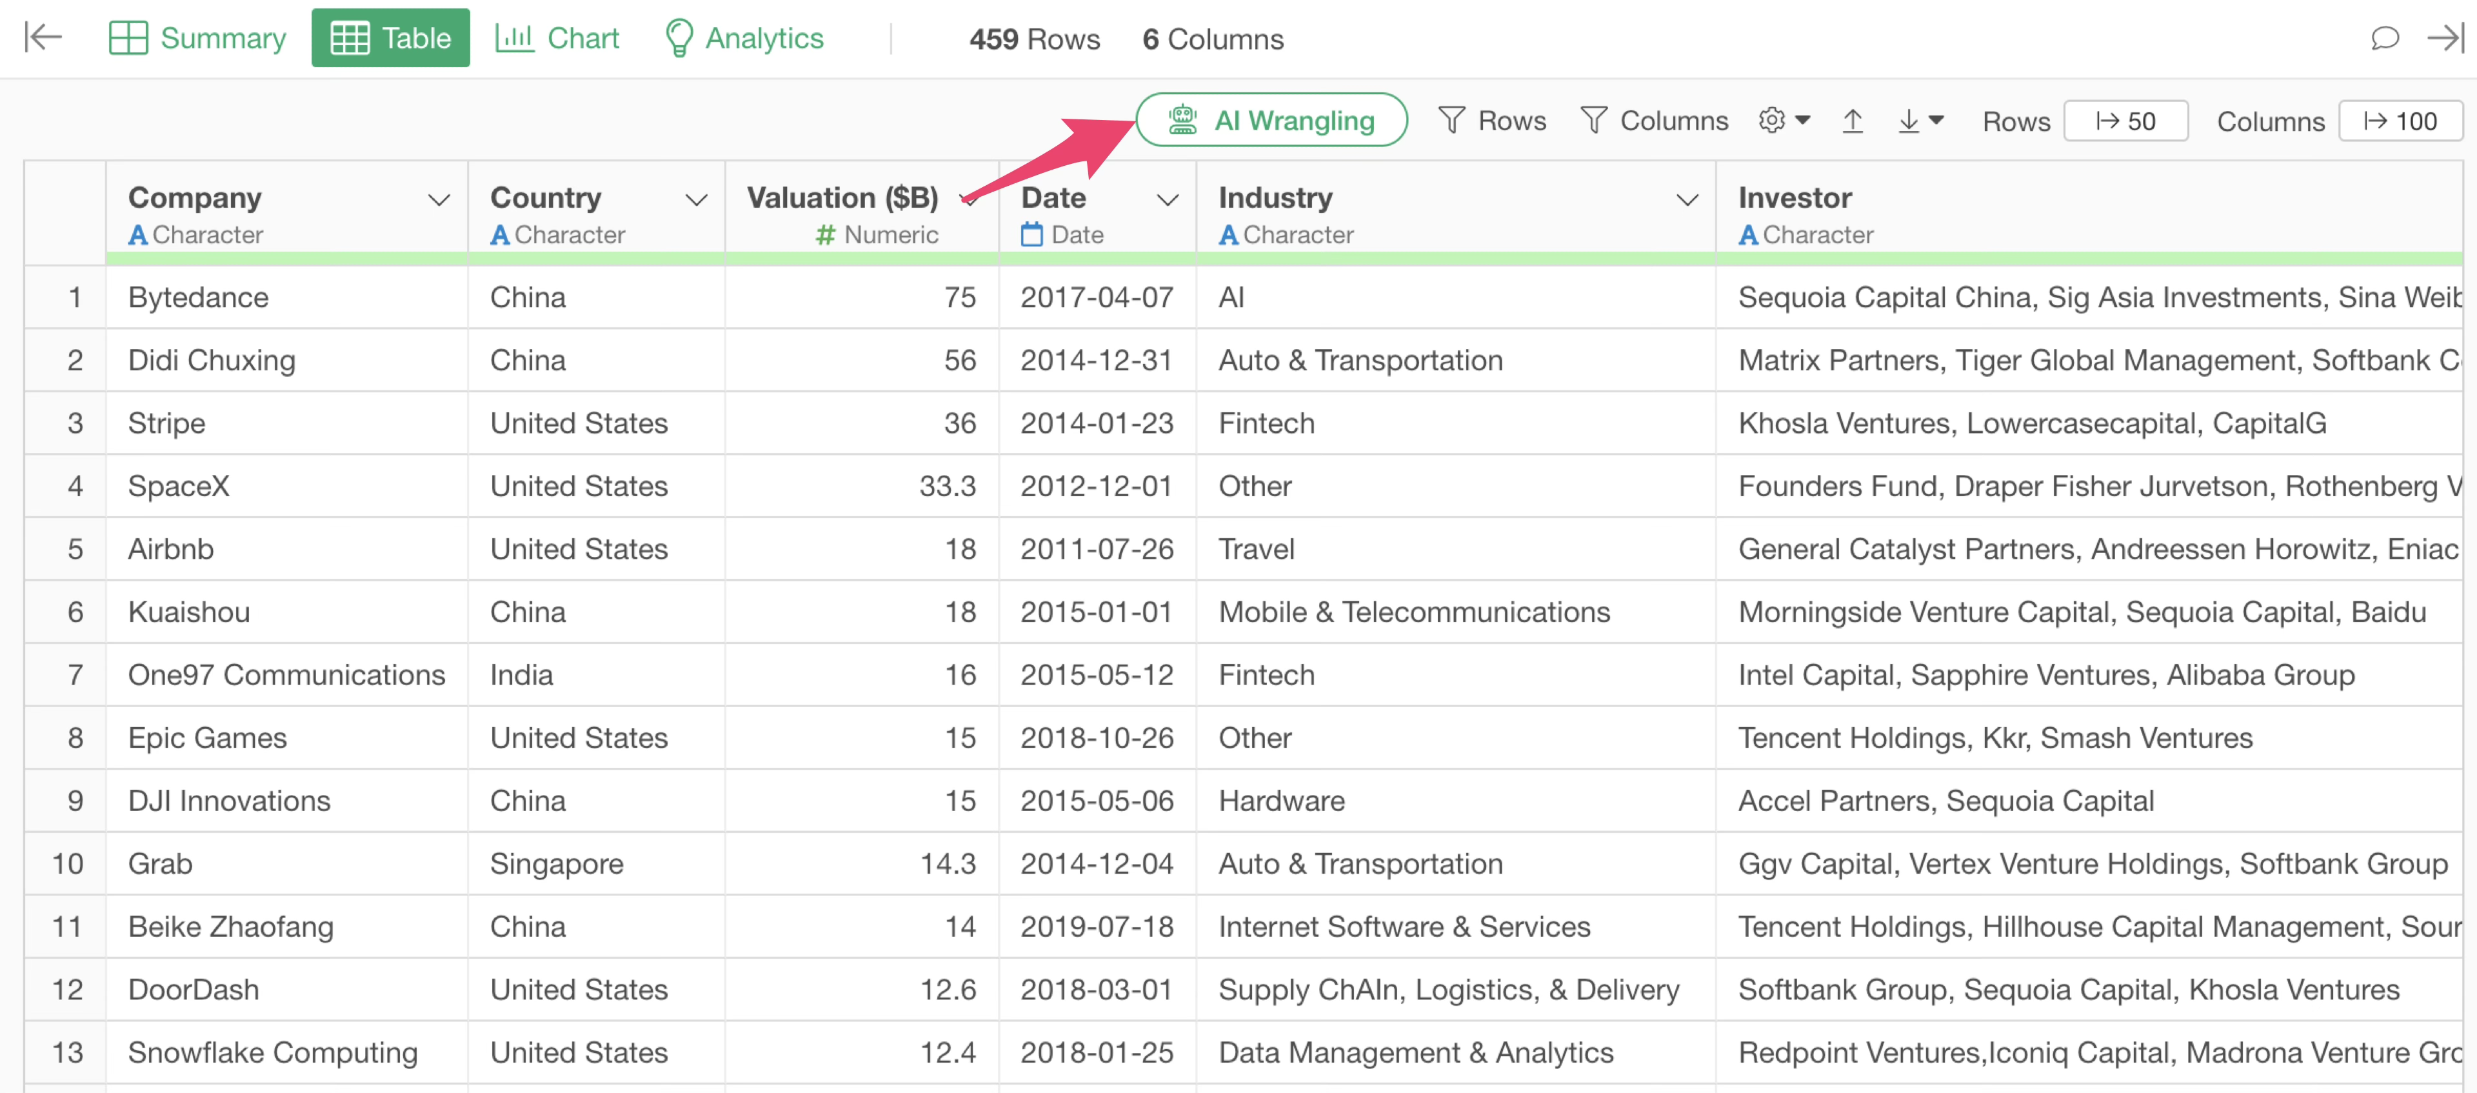Select the Didi Chuxing cell
Viewport: 2477px width, 1093px height.
tap(286, 360)
